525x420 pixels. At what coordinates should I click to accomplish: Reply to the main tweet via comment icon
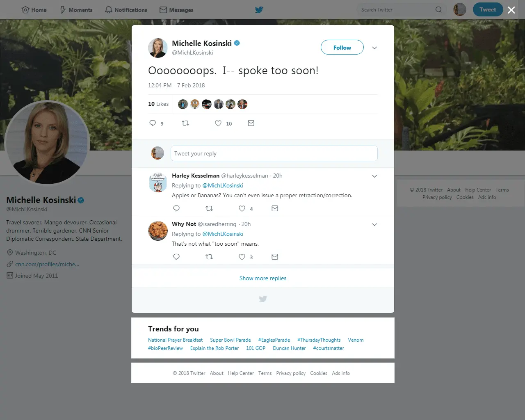click(x=153, y=123)
